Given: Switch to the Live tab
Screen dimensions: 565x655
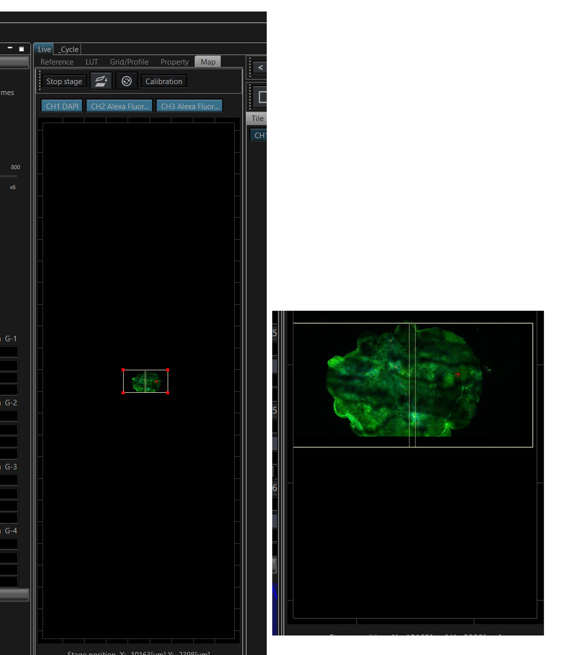Looking at the screenshot, I should 44,49.
